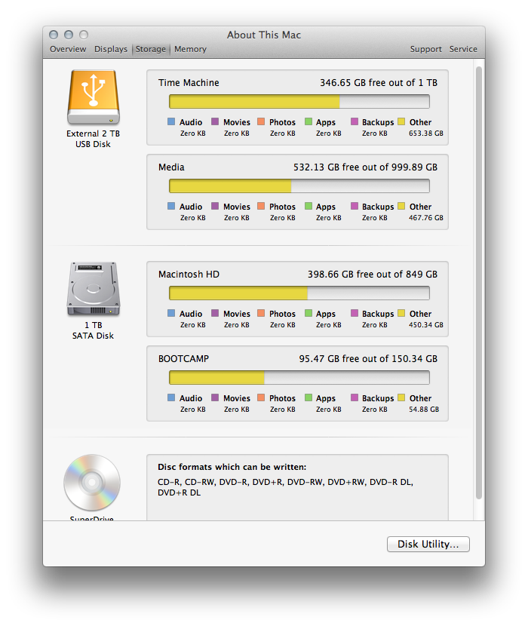The image size is (528, 626).
Task: Click the vertical scrollbar of the storage list
Action: coord(479,283)
